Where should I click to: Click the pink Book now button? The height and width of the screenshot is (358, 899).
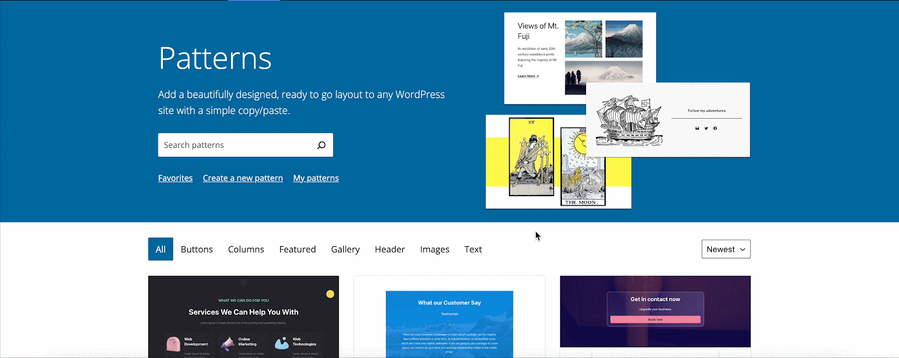point(655,319)
